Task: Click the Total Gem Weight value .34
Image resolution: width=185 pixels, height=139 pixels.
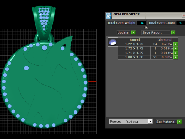Action: tap(141, 23)
